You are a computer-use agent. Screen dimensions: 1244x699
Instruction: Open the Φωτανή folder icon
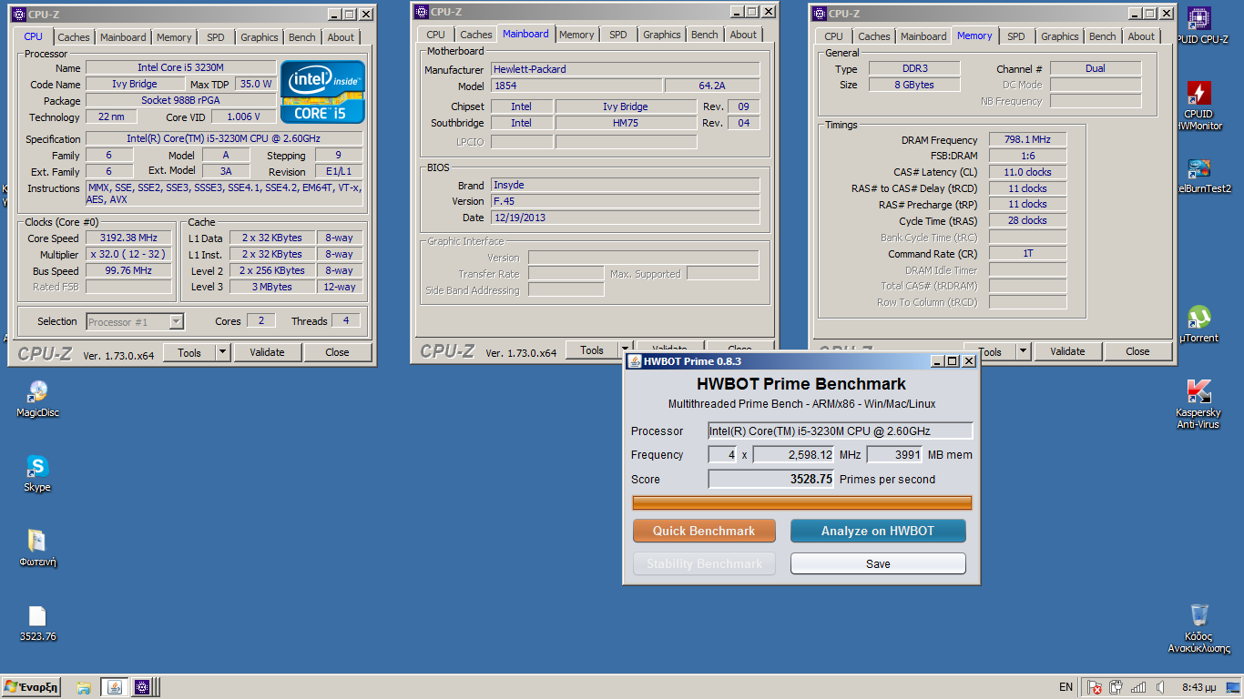coord(37,548)
